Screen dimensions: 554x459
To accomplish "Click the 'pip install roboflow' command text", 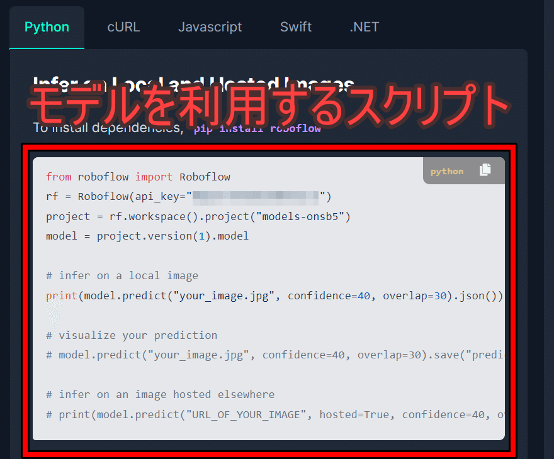I will click(257, 128).
